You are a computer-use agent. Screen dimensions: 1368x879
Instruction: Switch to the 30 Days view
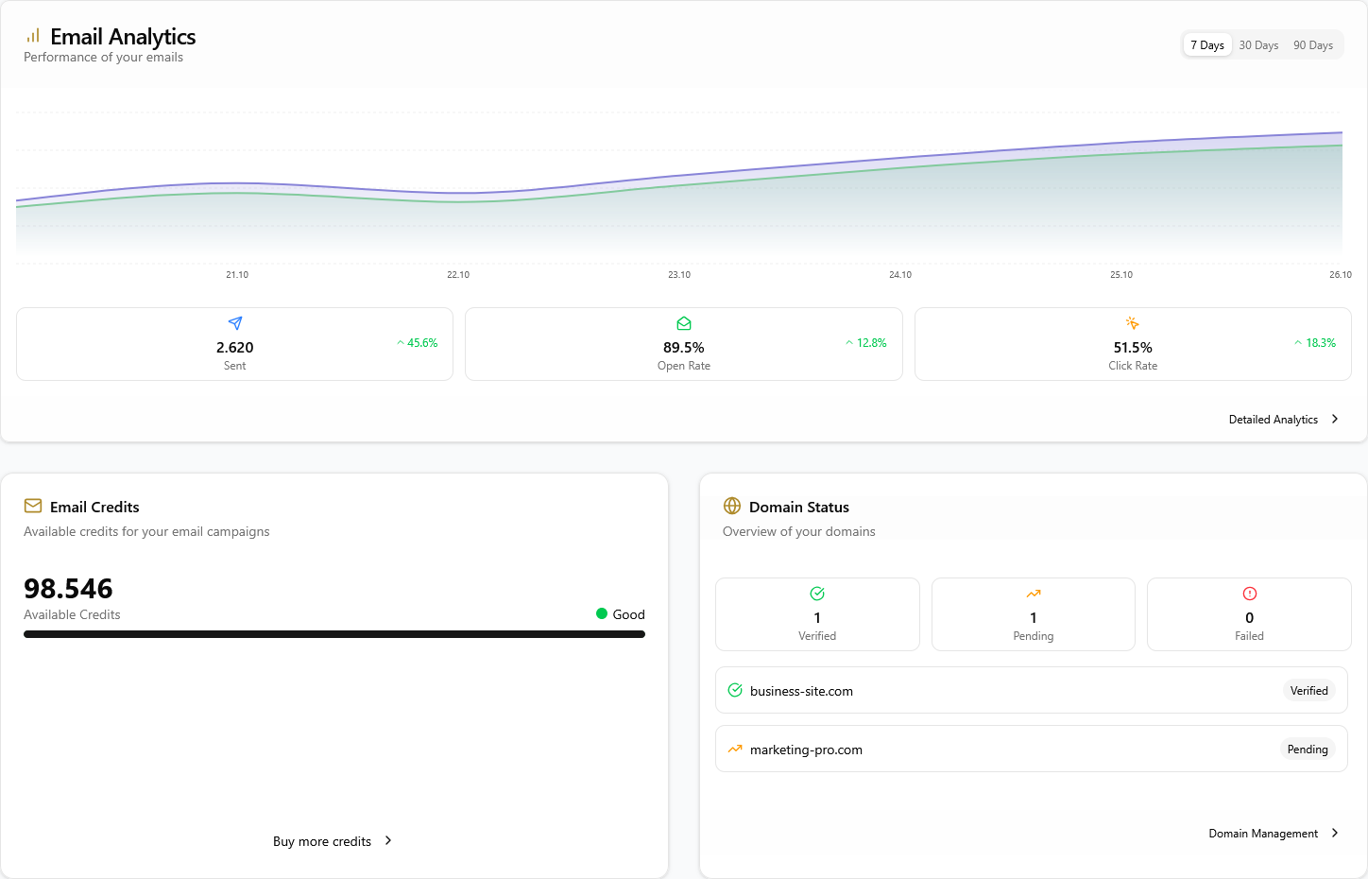click(1258, 44)
